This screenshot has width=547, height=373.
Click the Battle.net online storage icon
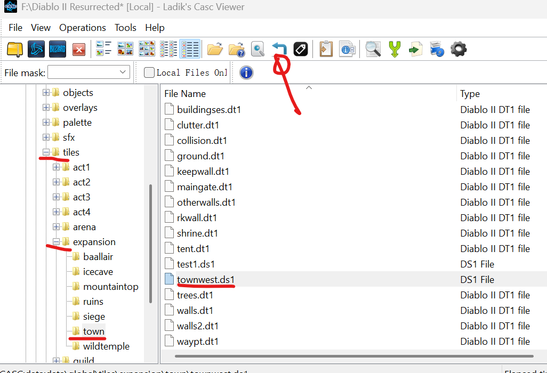click(x=36, y=49)
